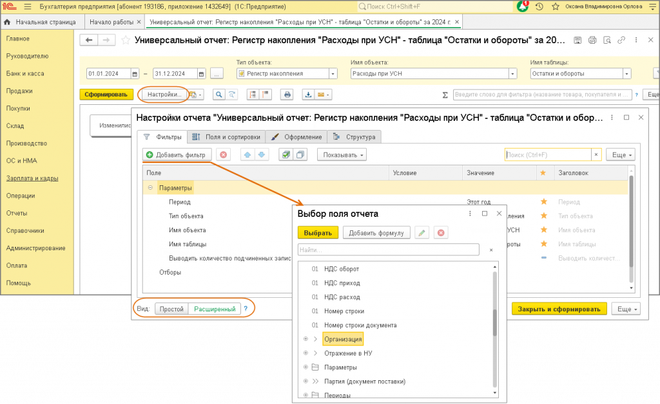660x404 pixels.
Task: Open the history clock icon in title bar
Action: click(x=539, y=6)
